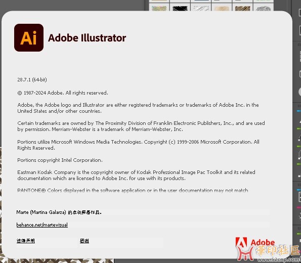
Task: Click the curved anchor point icon in dock
Action: tap(299, 137)
